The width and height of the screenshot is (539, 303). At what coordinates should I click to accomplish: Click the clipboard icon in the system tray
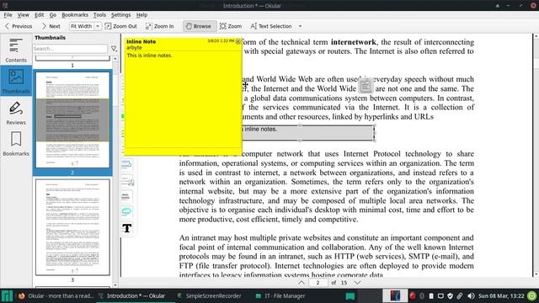pos(431,295)
